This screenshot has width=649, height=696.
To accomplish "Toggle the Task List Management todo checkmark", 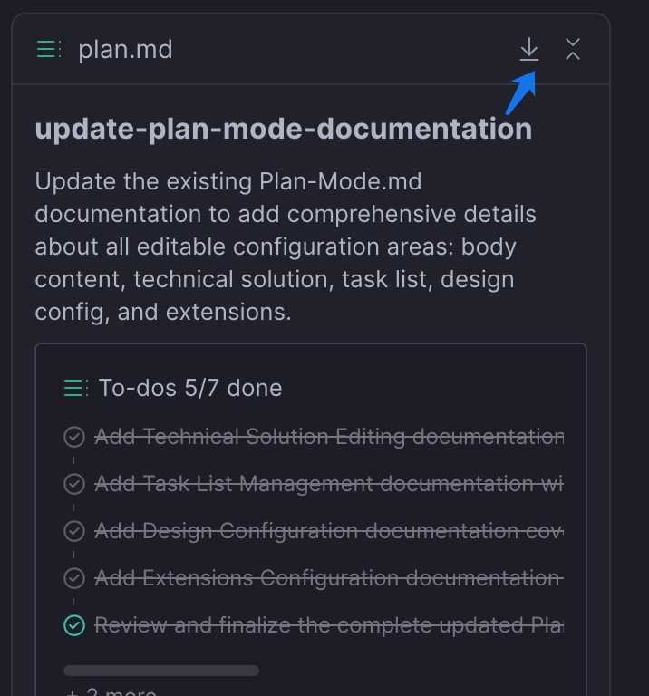I will coord(74,484).
